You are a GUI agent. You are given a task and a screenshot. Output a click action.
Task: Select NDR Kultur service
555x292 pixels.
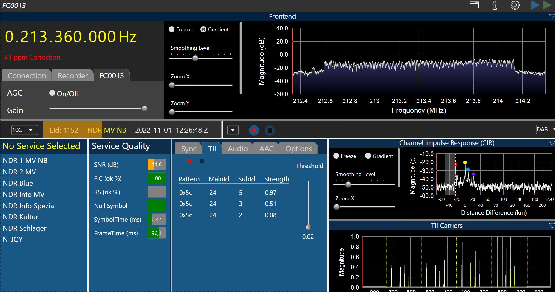pos(21,217)
